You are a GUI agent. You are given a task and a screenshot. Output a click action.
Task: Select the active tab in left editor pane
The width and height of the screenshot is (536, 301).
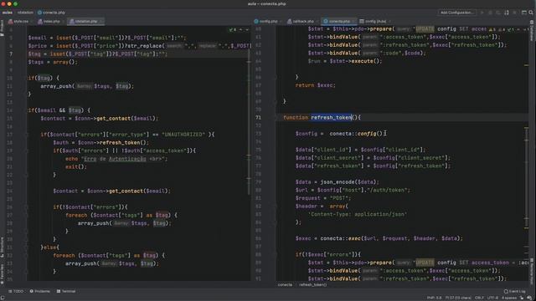click(85, 21)
